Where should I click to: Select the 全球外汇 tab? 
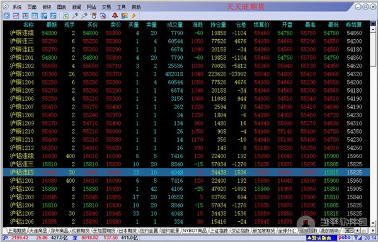tap(287, 231)
